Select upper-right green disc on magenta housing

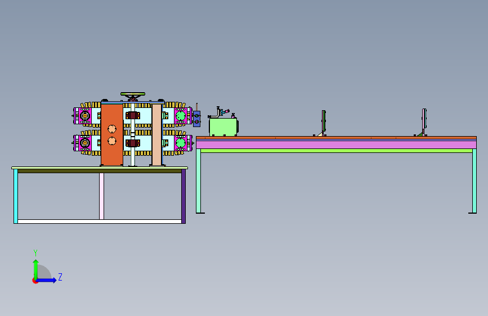pos(181,116)
